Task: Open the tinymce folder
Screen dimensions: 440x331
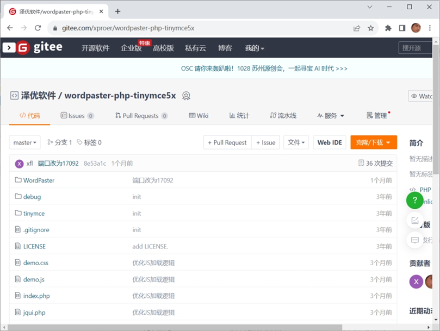Action: point(34,214)
